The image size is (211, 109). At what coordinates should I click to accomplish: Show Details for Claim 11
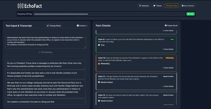168,86
